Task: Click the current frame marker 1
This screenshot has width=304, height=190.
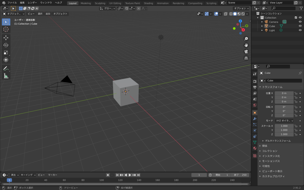Action: (x=9, y=180)
